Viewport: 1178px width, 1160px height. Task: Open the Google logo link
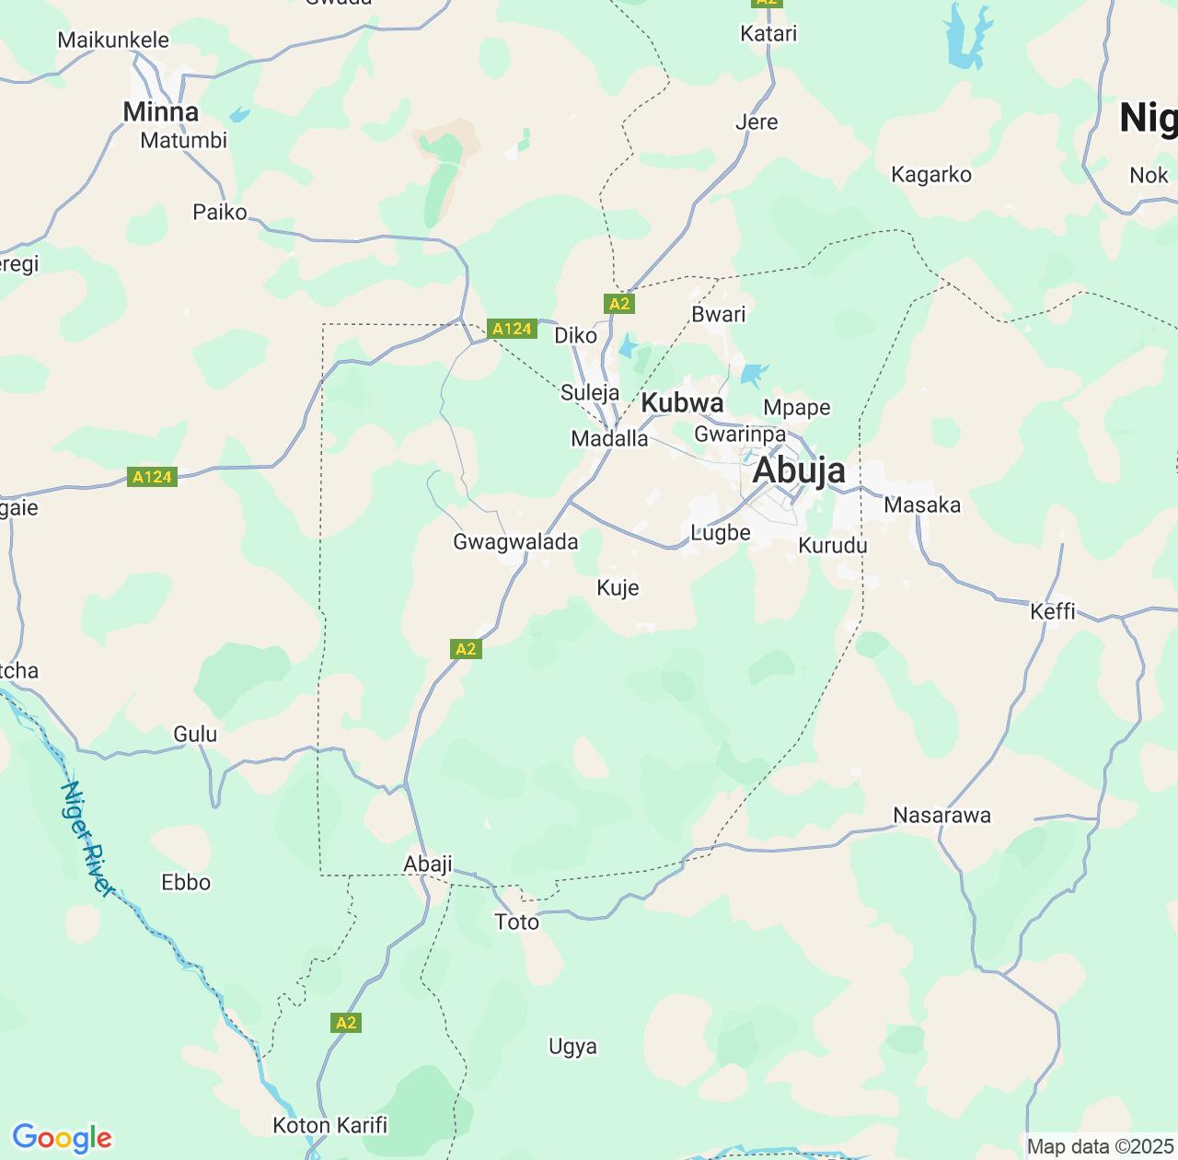(62, 1138)
